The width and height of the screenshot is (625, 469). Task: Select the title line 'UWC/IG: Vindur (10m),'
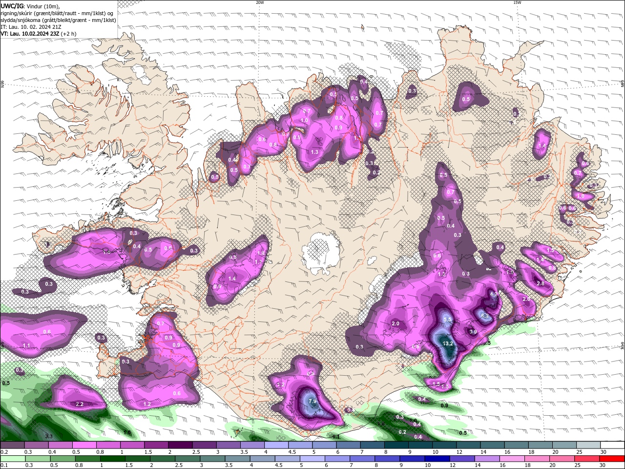30,6
